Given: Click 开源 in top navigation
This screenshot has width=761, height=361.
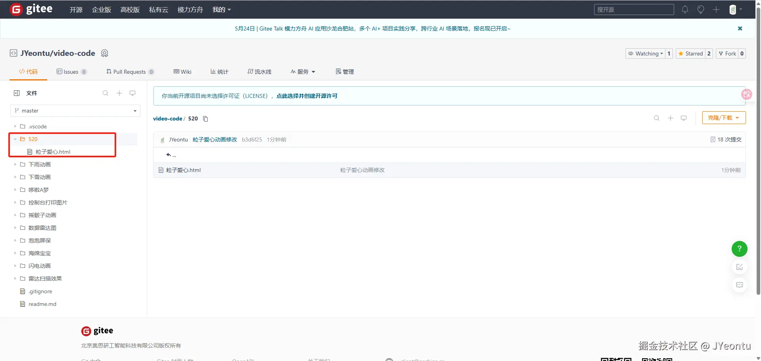Looking at the screenshot, I should [x=76, y=10].
